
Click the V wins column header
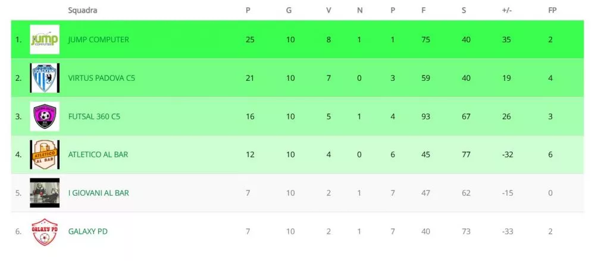point(328,11)
